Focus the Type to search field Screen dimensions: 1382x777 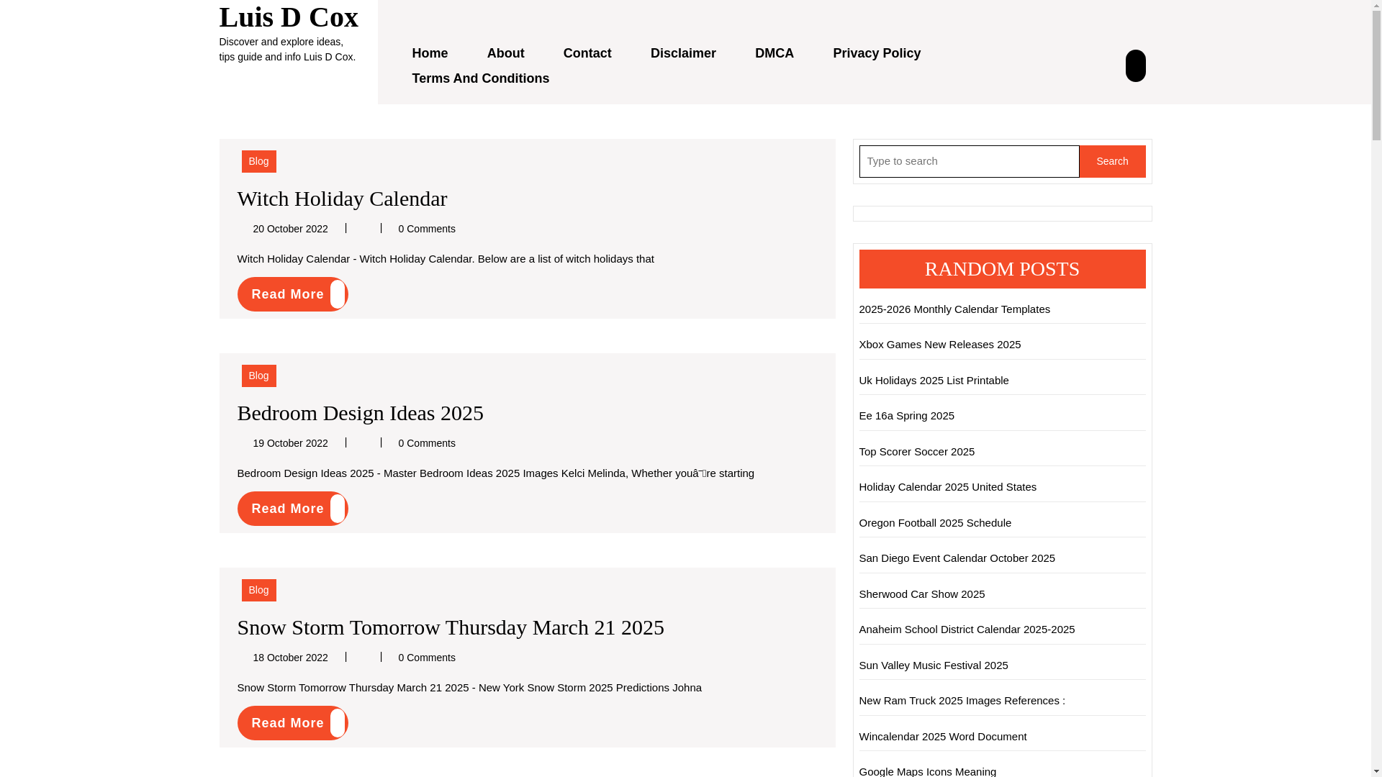pyautogui.click(x=969, y=161)
